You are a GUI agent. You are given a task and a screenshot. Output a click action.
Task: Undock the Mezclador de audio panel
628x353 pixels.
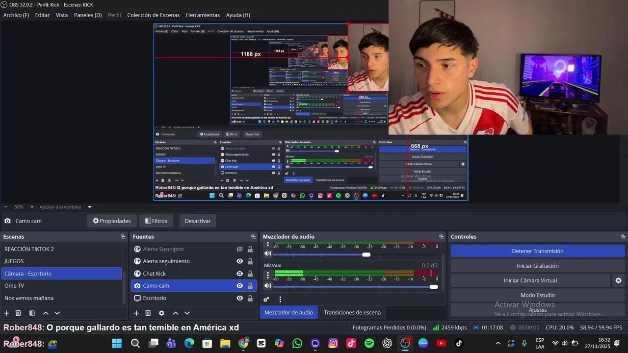pos(441,237)
